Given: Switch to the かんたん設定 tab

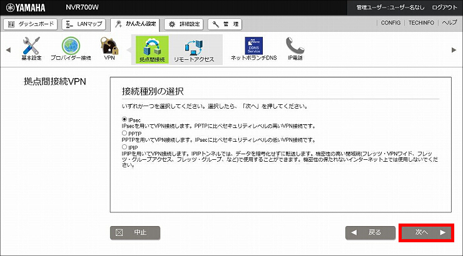Looking at the screenshot, I should (135, 24).
